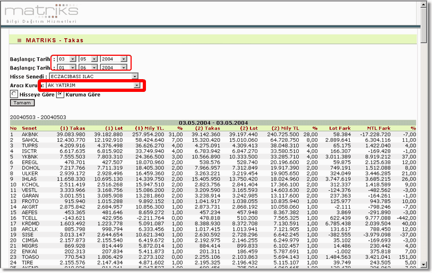Open first row year dropdown 2004
432x273 pixels.
pos(114,59)
